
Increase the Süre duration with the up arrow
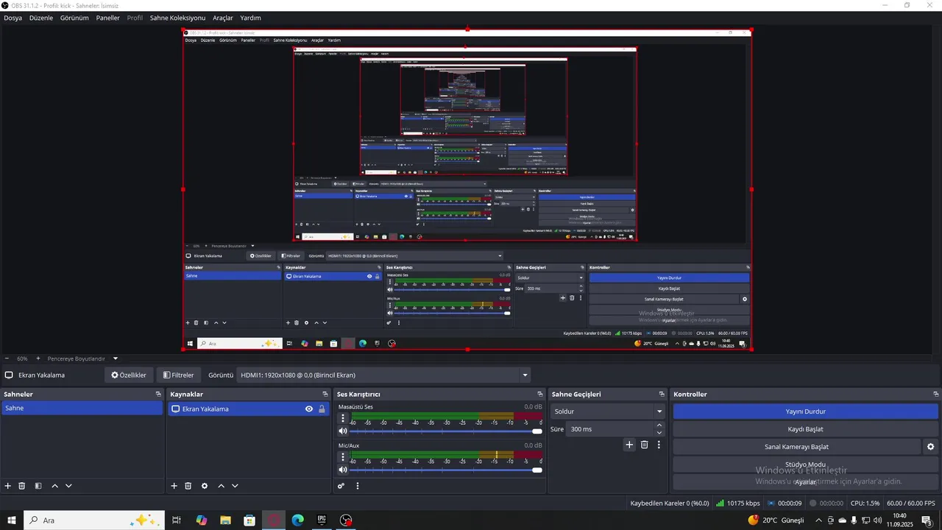(x=659, y=425)
